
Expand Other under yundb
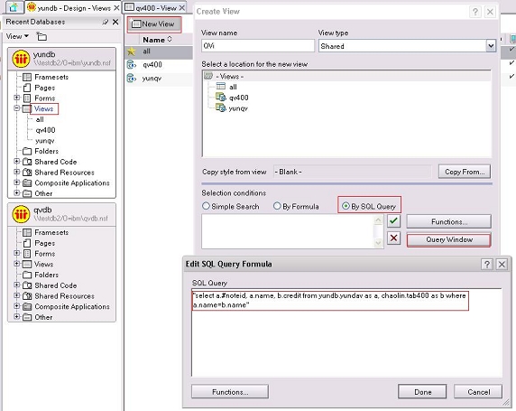(x=17, y=193)
